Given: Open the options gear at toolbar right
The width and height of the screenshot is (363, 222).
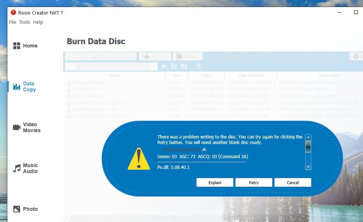Looking at the screenshot, I should (356, 56).
